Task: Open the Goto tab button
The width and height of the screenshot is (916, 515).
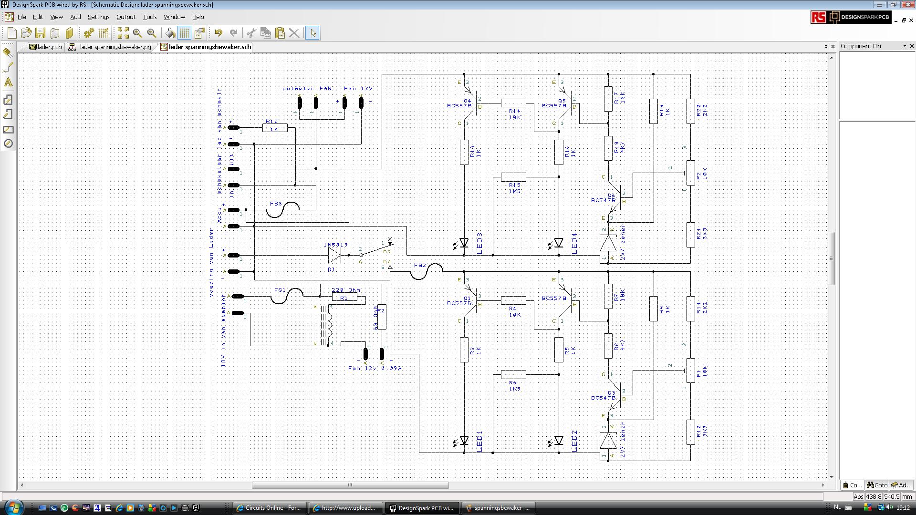Action: click(x=877, y=485)
